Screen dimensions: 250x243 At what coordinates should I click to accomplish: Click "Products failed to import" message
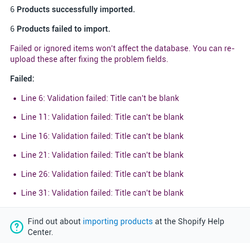point(63,29)
